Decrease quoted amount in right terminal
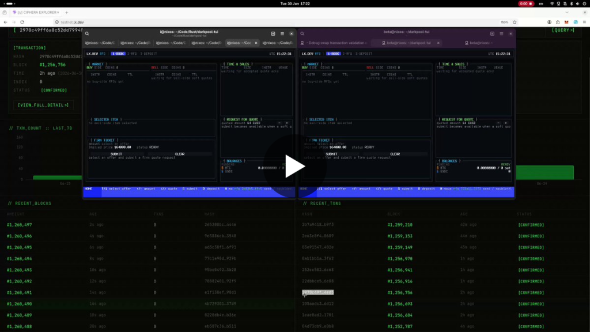Image resolution: width=590 pixels, height=332 pixels. (x=498, y=123)
